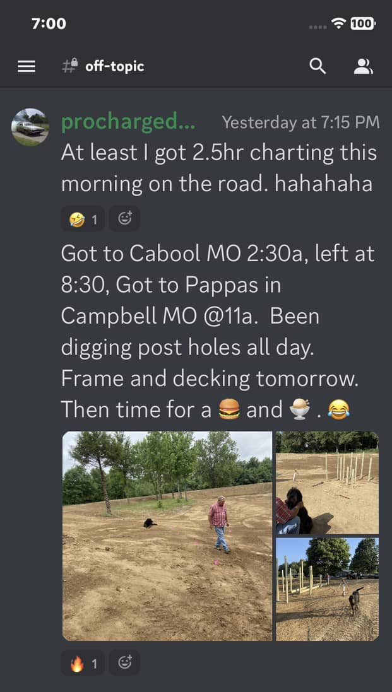Tap the procharged username
Image resolution: width=392 pixels, height=692 pixels.
[129, 122]
